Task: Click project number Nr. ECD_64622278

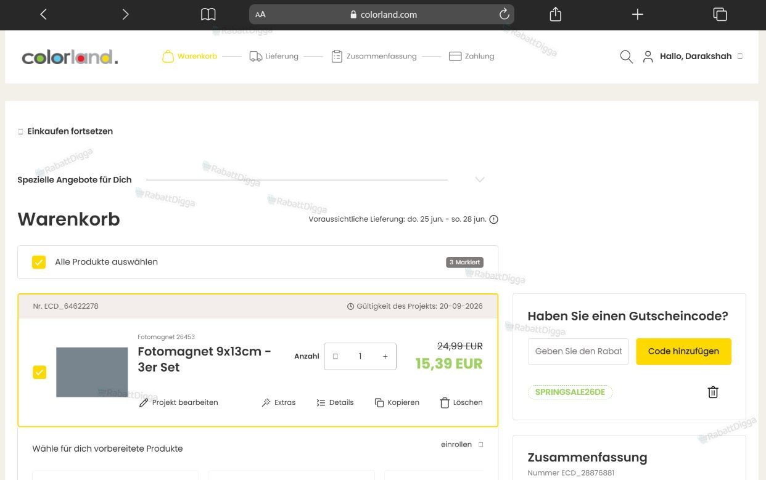Action: [x=66, y=306]
